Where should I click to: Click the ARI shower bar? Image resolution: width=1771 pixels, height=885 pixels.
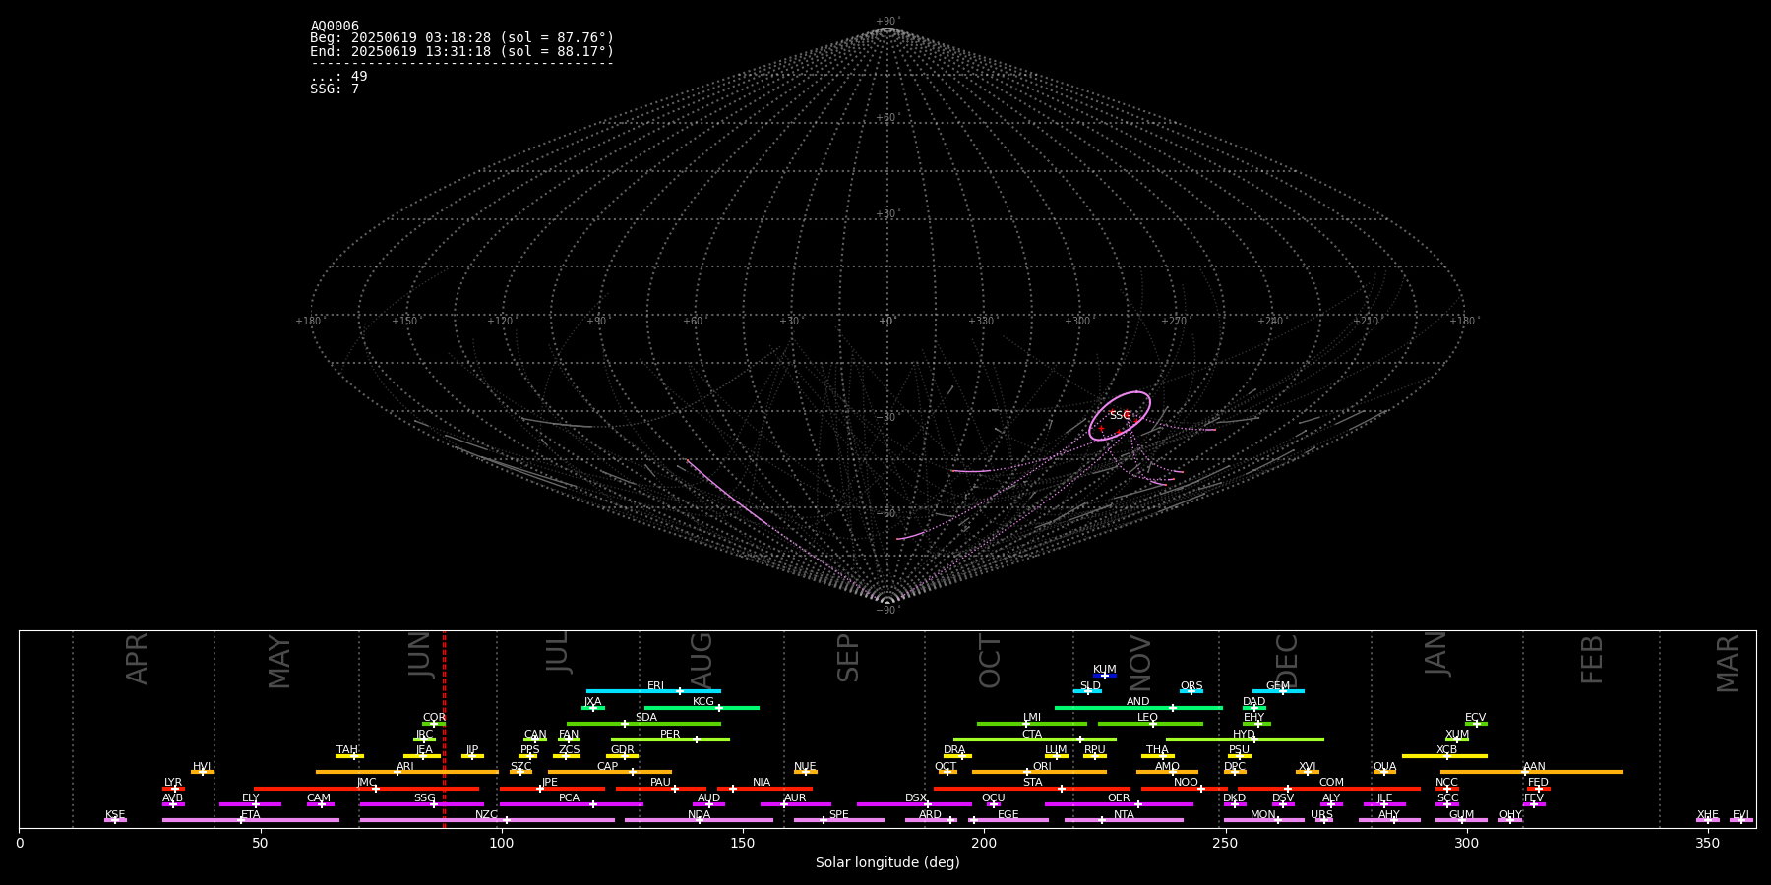click(x=407, y=772)
